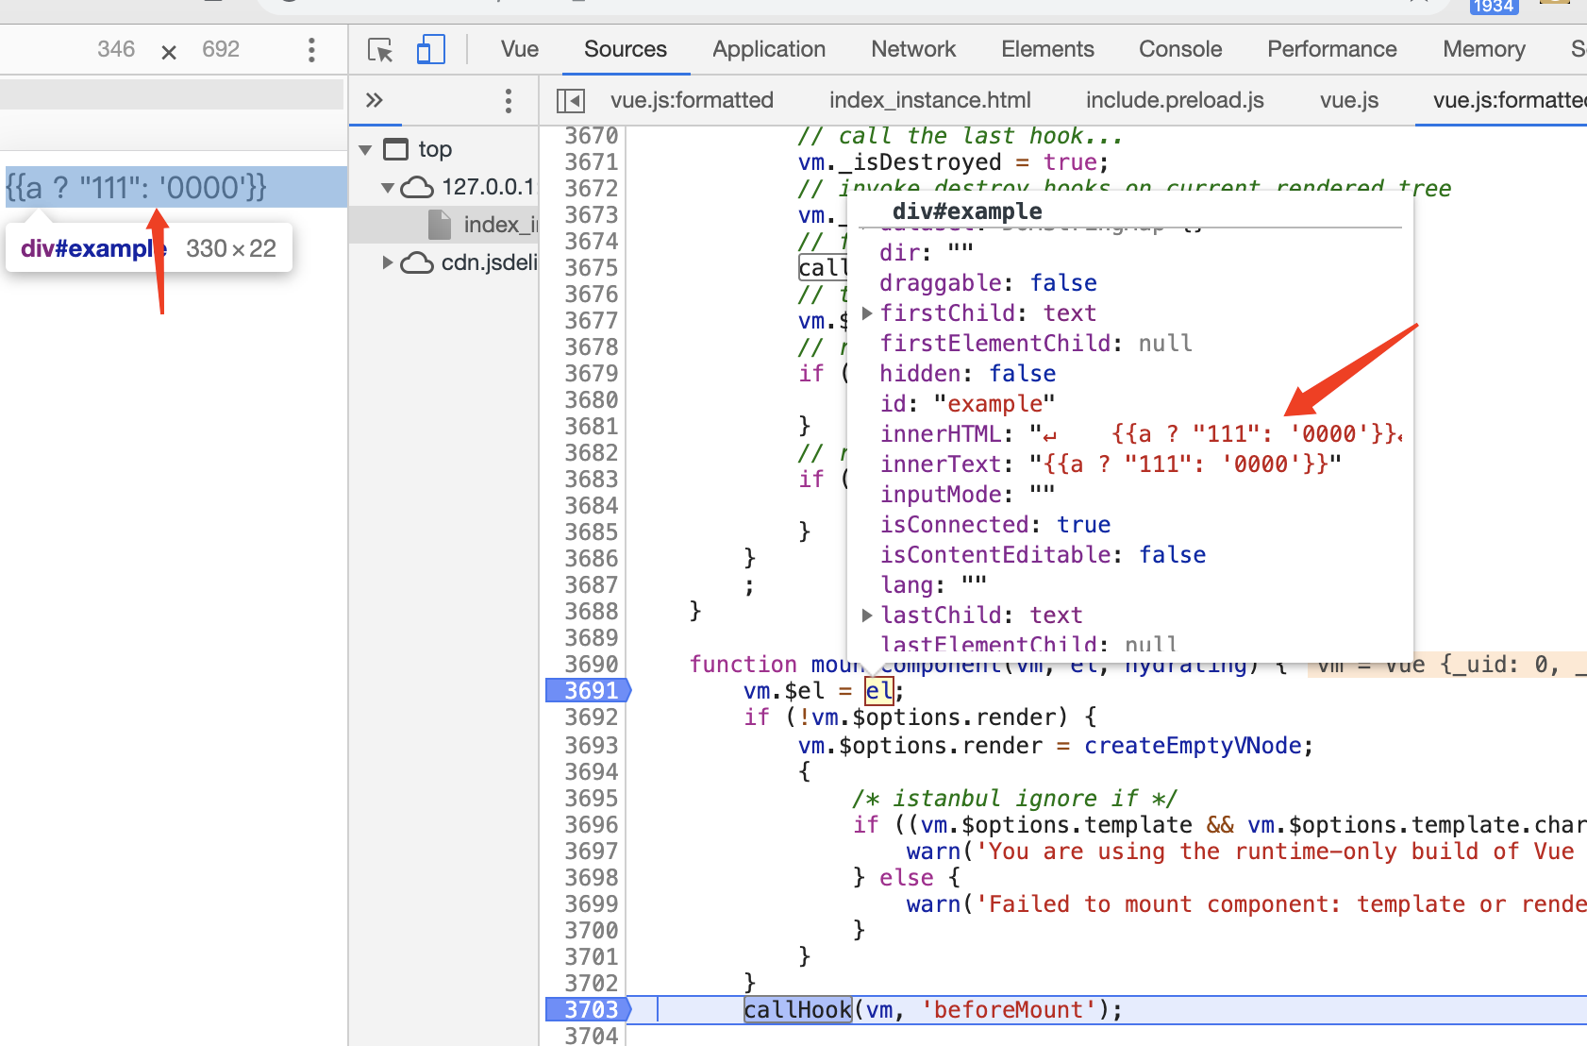Screen dimensions: 1587x1046
Task: Click the div#example popup title
Action: tap(967, 211)
